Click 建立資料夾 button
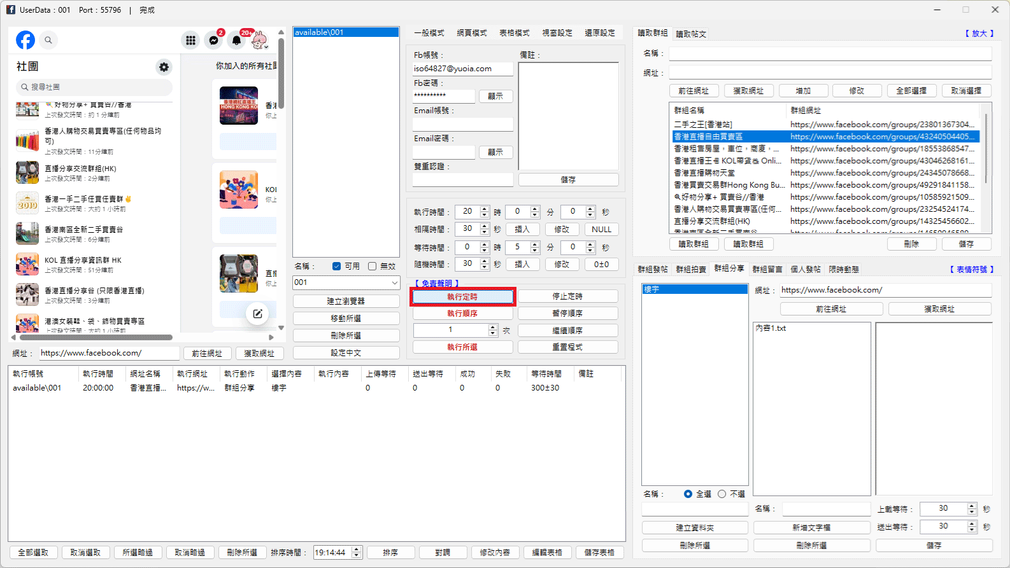Screen dimensions: 1010x568 coord(695,528)
